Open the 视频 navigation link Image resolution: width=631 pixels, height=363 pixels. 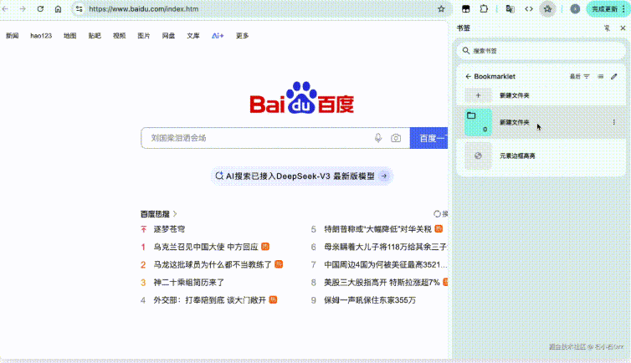pos(119,36)
